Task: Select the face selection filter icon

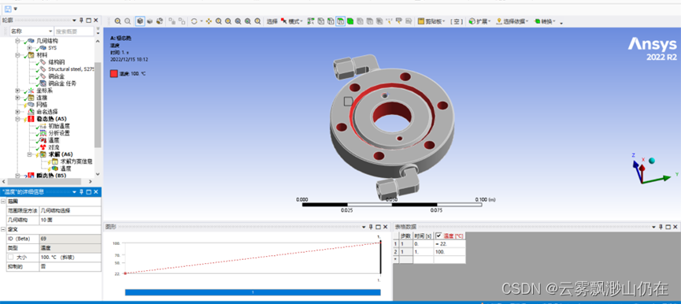Action: 340,20
